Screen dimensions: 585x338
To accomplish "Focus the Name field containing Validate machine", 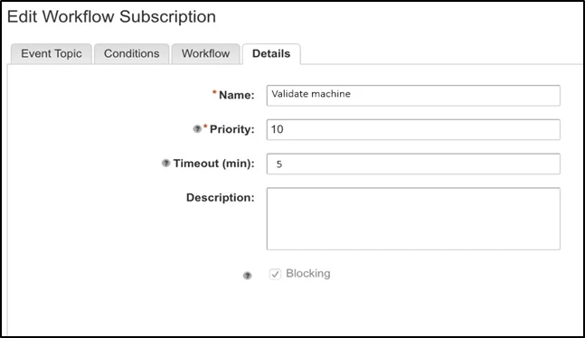I will click(413, 96).
